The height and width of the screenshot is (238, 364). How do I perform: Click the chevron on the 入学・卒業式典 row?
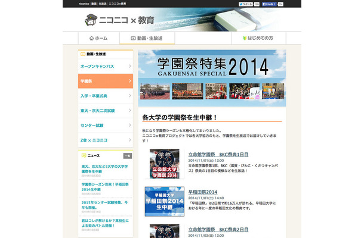(x=129, y=96)
